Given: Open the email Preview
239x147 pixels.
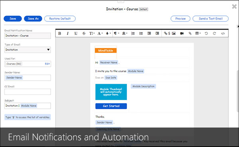Looking at the screenshot, I should (180, 19).
